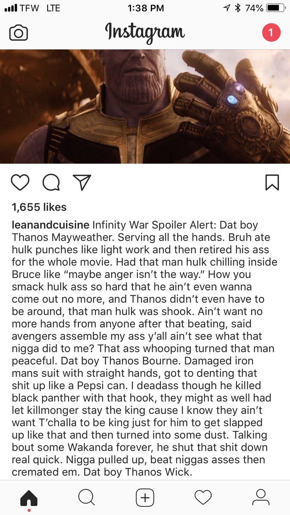The height and width of the screenshot is (515, 290).
Task: Tap the Bluetooth status icon
Action: tap(238, 8)
